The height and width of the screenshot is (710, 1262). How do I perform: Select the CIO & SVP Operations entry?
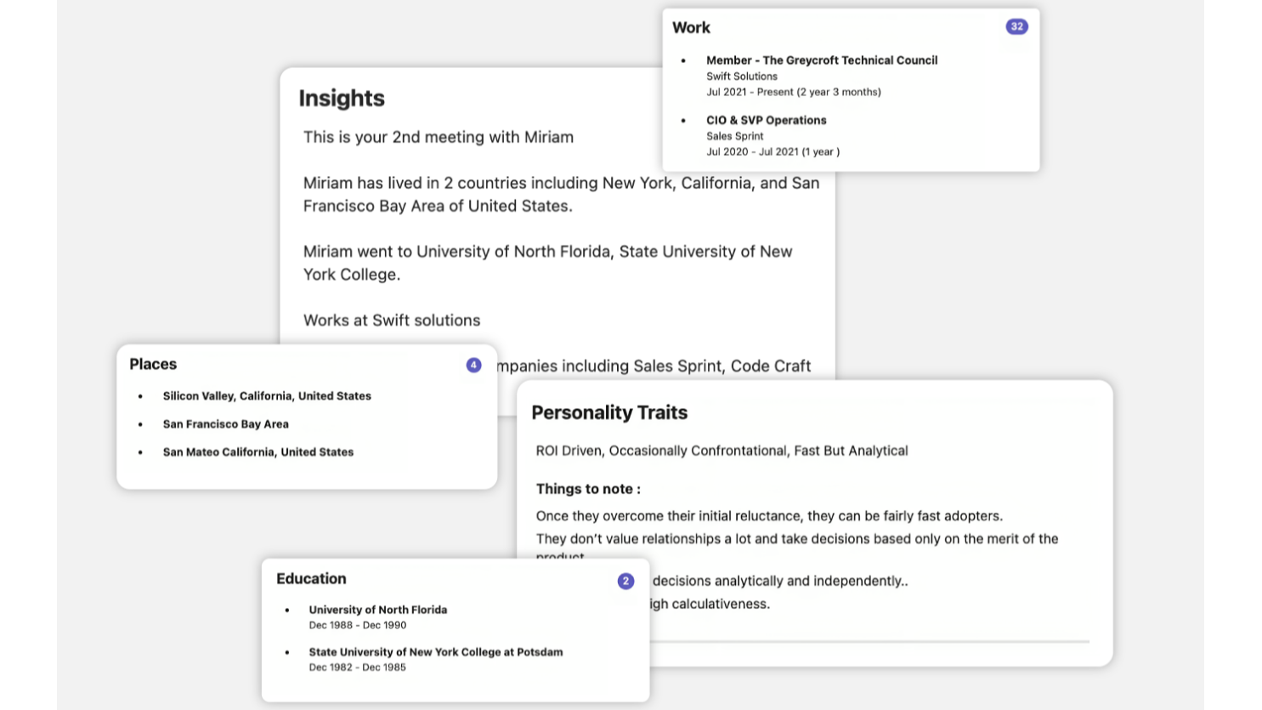coord(766,121)
